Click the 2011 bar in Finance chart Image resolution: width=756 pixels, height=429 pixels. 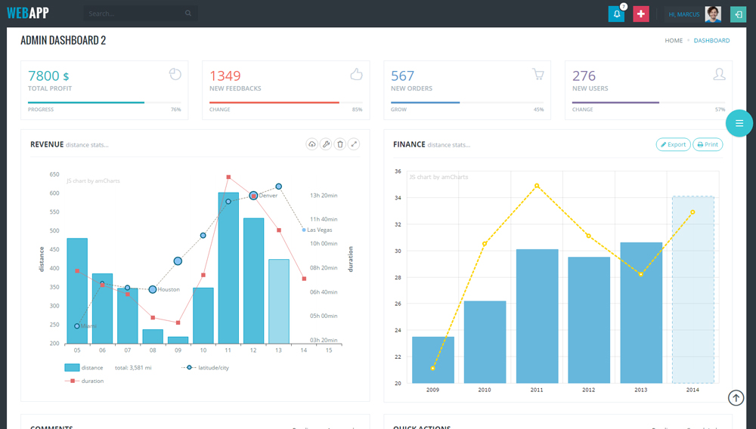(537, 316)
